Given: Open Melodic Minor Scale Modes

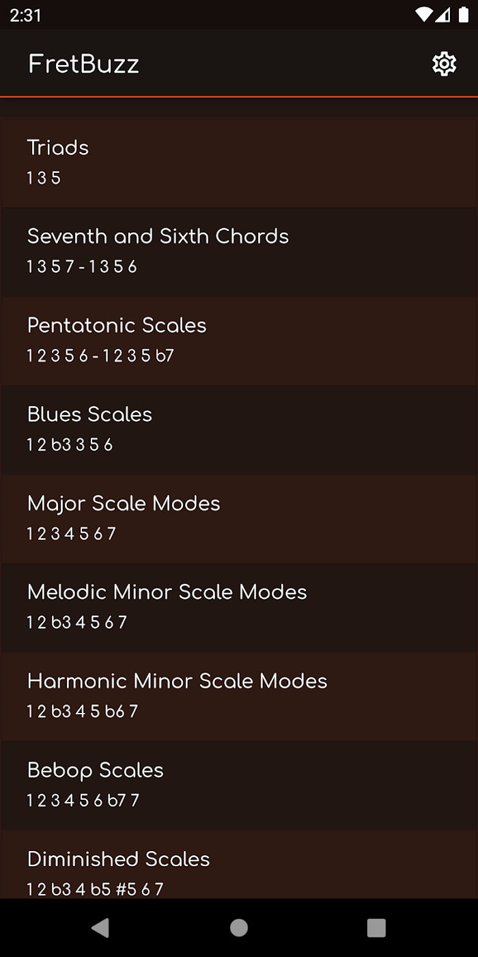Looking at the screenshot, I should [x=239, y=607].
